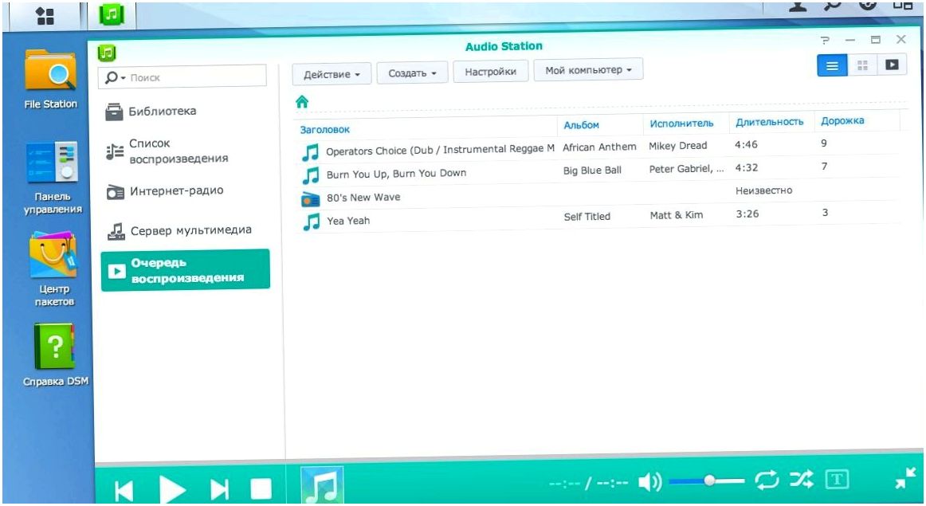Switch to thumbnail grid view

point(862,65)
